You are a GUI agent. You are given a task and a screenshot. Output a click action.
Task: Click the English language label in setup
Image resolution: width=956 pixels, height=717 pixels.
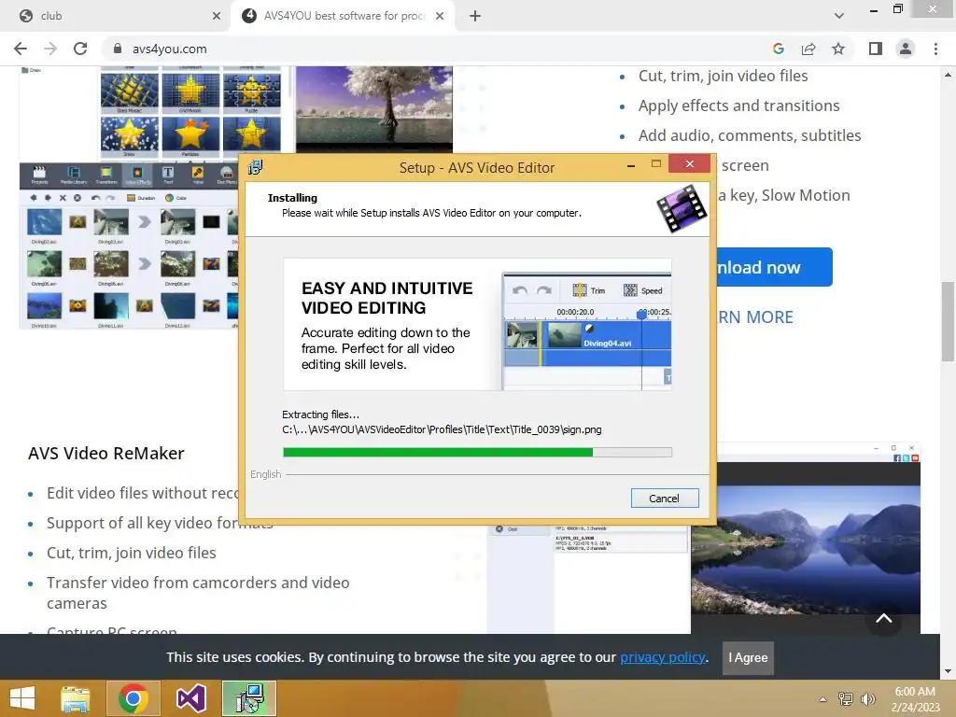pos(266,474)
